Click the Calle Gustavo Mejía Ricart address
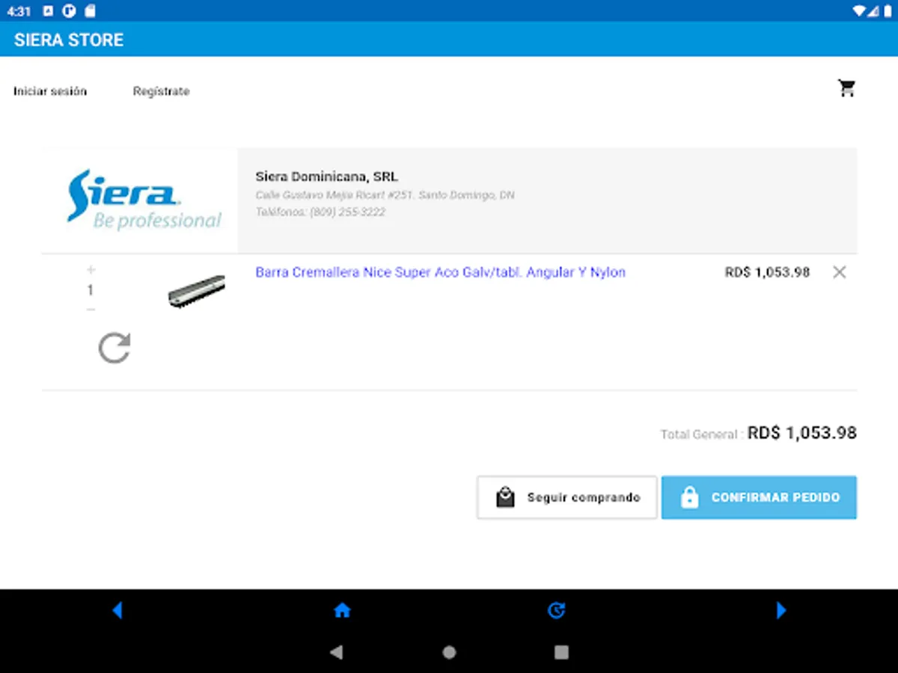898x673 pixels. [385, 195]
